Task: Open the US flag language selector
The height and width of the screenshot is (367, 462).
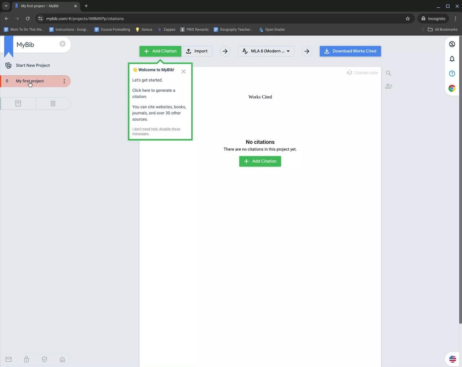Action: [x=452, y=359]
